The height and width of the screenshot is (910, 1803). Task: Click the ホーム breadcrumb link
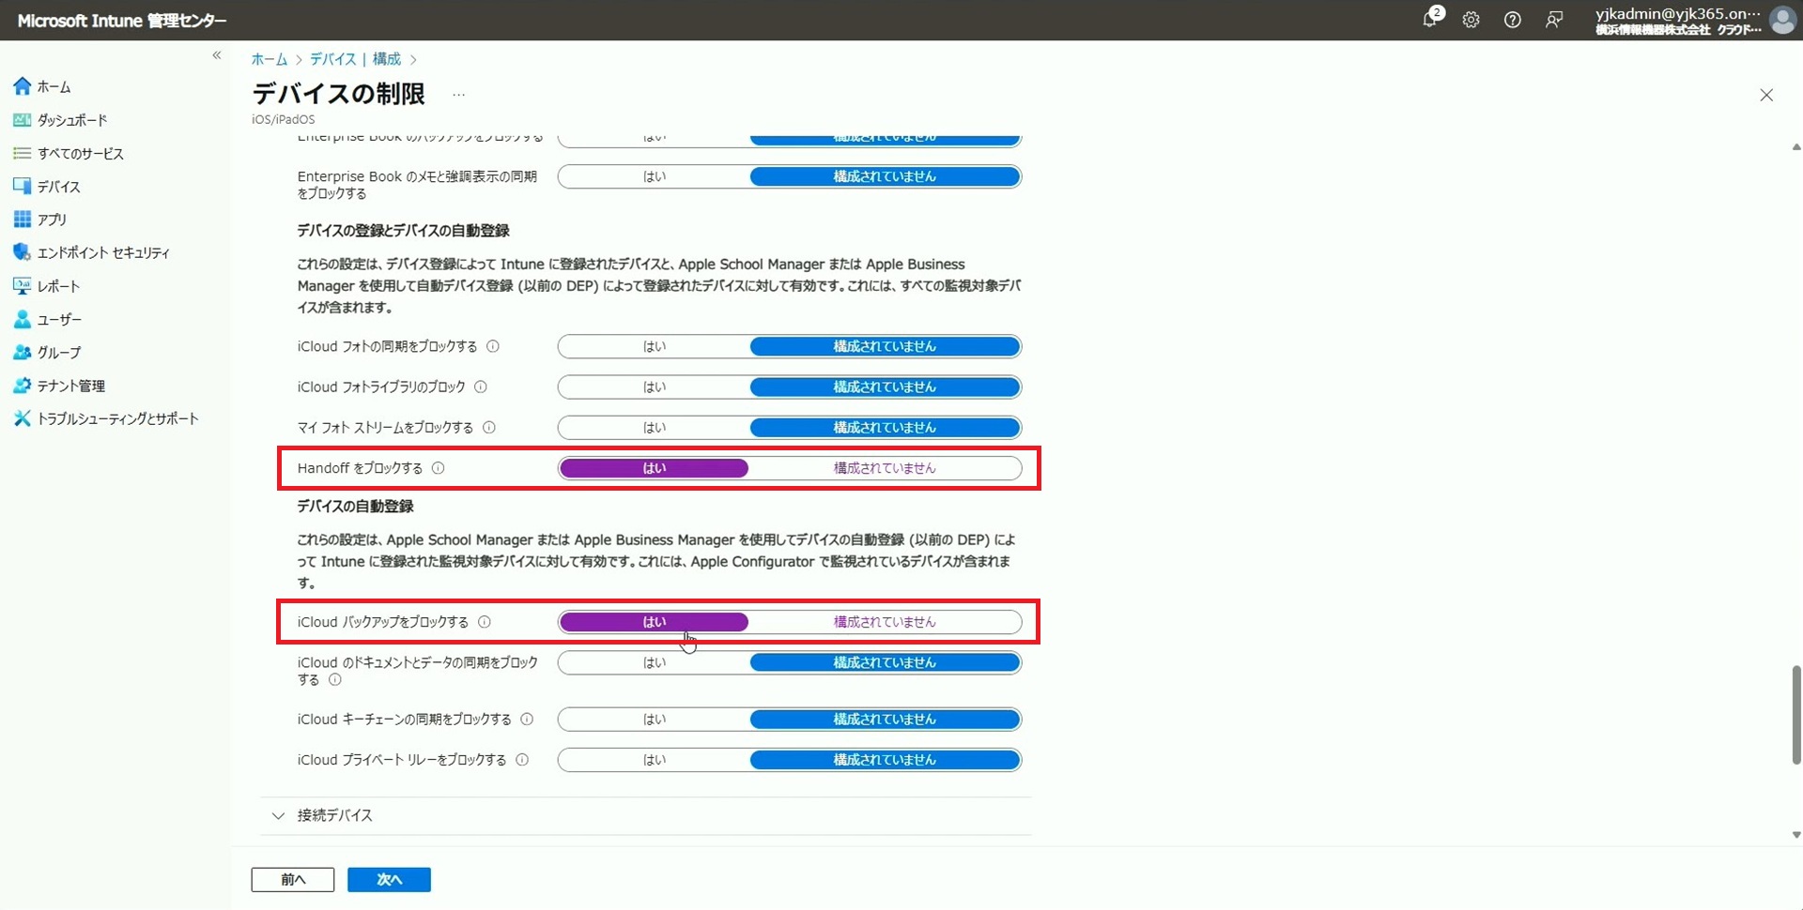tap(269, 59)
